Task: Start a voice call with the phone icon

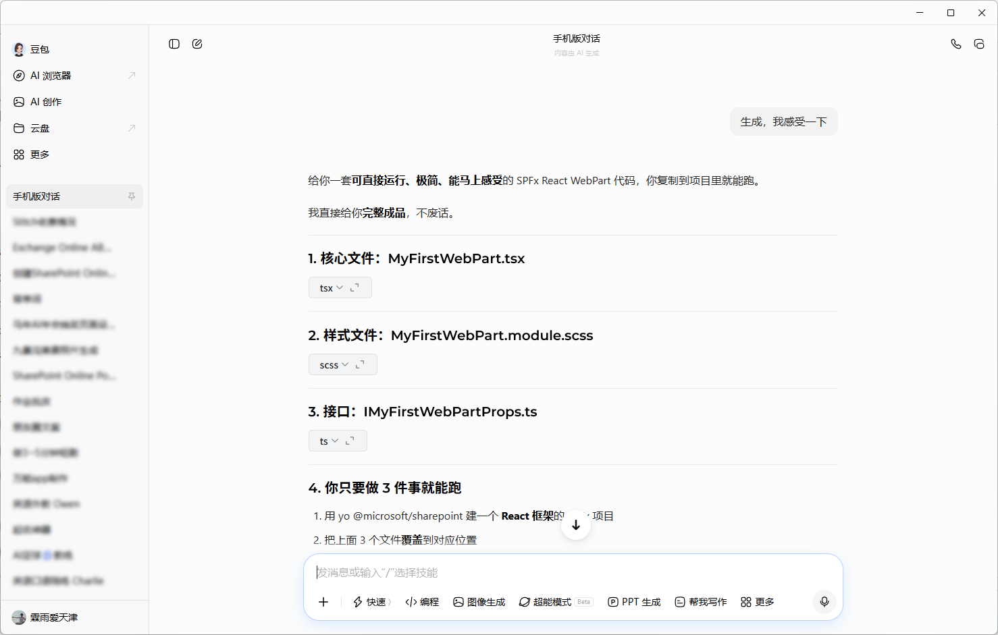Action: (956, 44)
